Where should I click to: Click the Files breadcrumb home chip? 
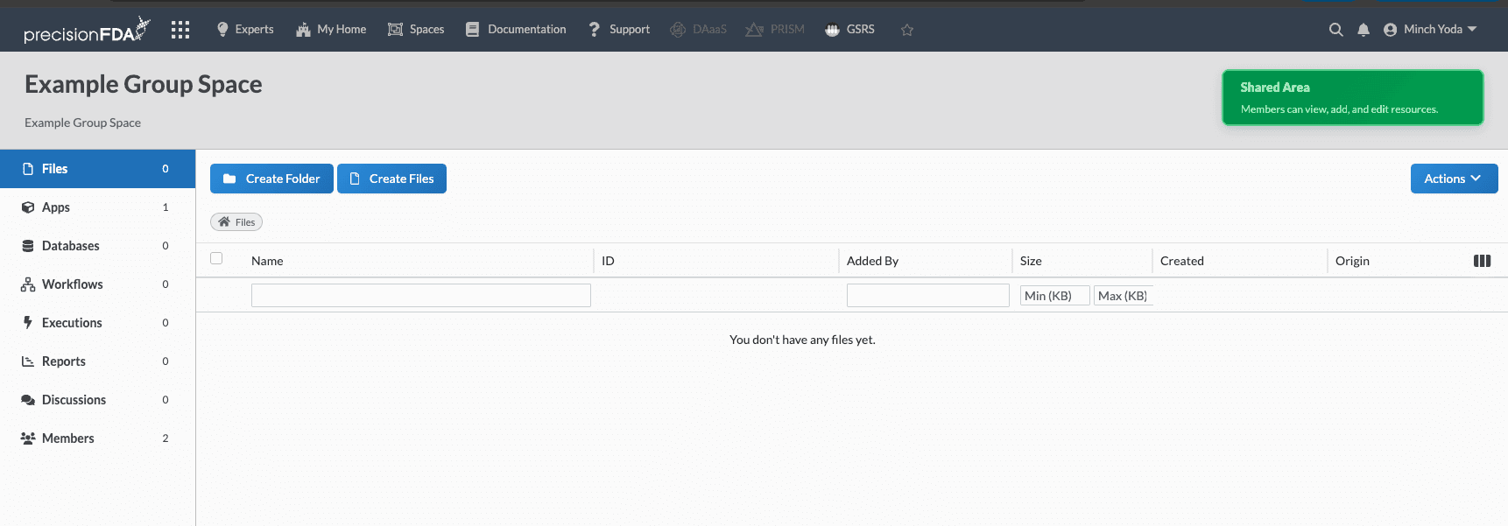click(x=236, y=222)
